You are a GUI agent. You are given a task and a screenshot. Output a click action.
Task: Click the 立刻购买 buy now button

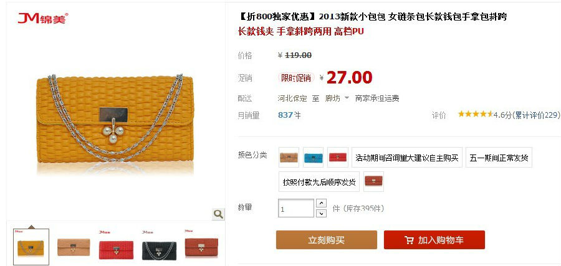point(326,240)
